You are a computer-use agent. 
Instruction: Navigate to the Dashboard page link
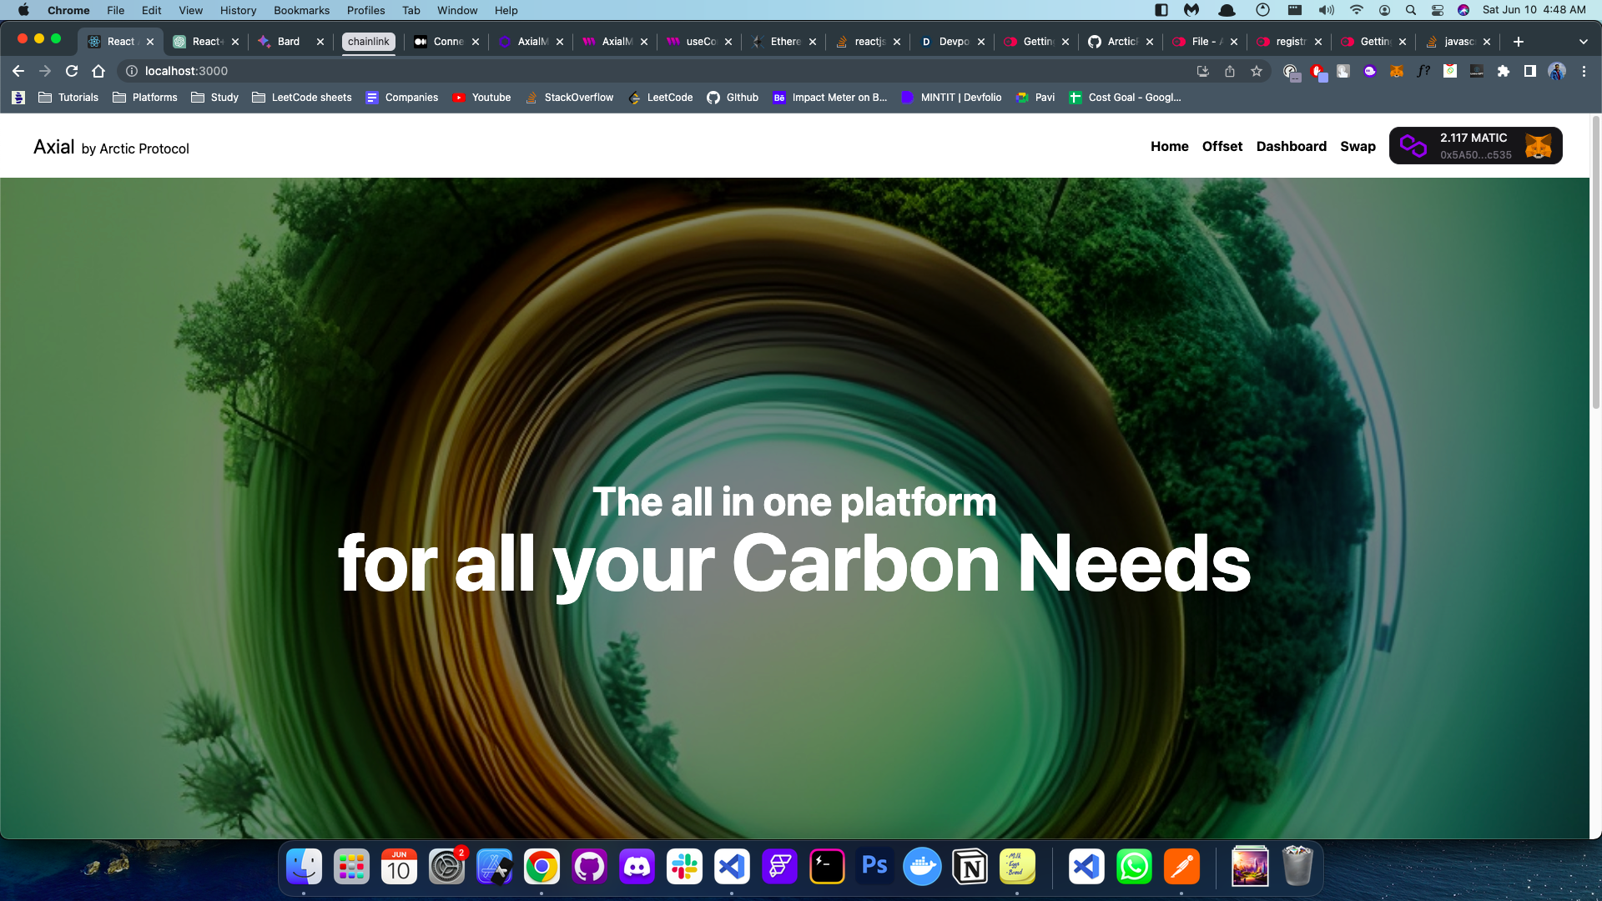[1291, 146]
